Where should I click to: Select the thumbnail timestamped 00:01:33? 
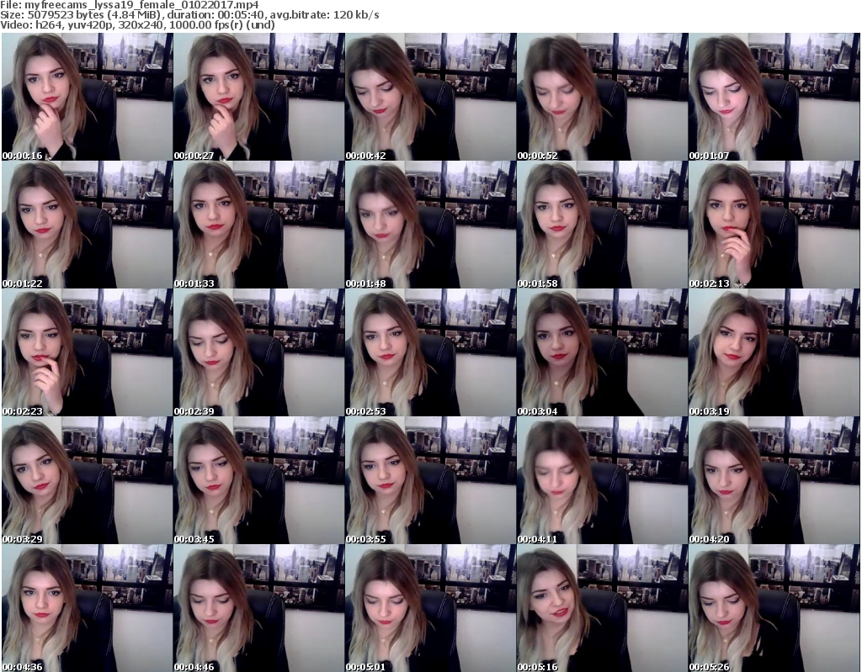pos(259,225)
